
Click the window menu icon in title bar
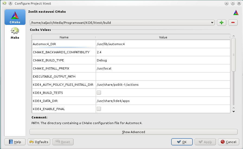[x=4, y=3]
